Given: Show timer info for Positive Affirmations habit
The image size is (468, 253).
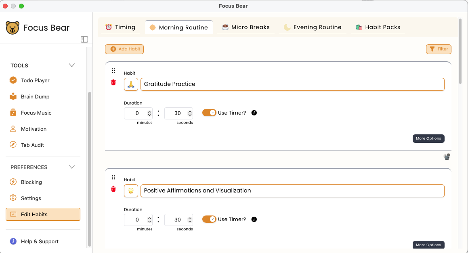Looking at the screenshot, I should pyautogui.click(x=254, y=219).
